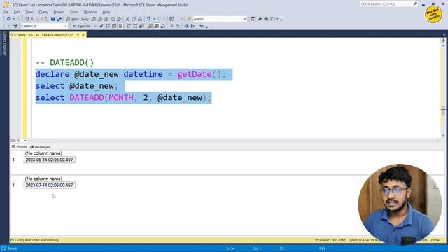Switch to the Results tab

click(x=20, y=146)
